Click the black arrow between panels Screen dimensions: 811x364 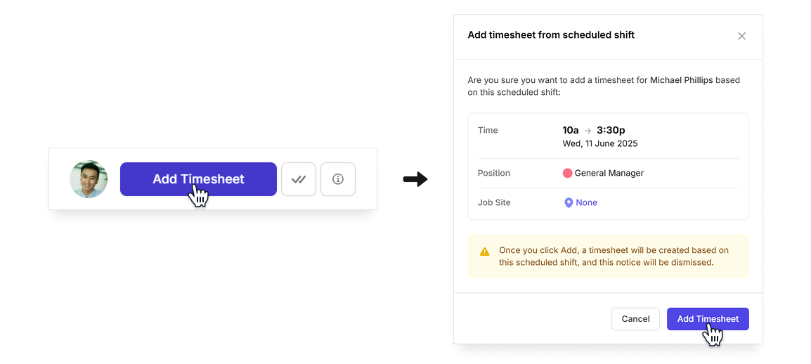point(415,179)
